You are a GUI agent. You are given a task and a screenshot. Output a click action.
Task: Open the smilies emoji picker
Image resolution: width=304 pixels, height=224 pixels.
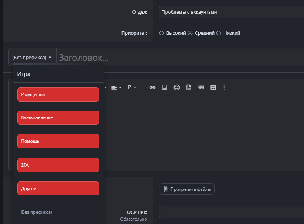177,87
